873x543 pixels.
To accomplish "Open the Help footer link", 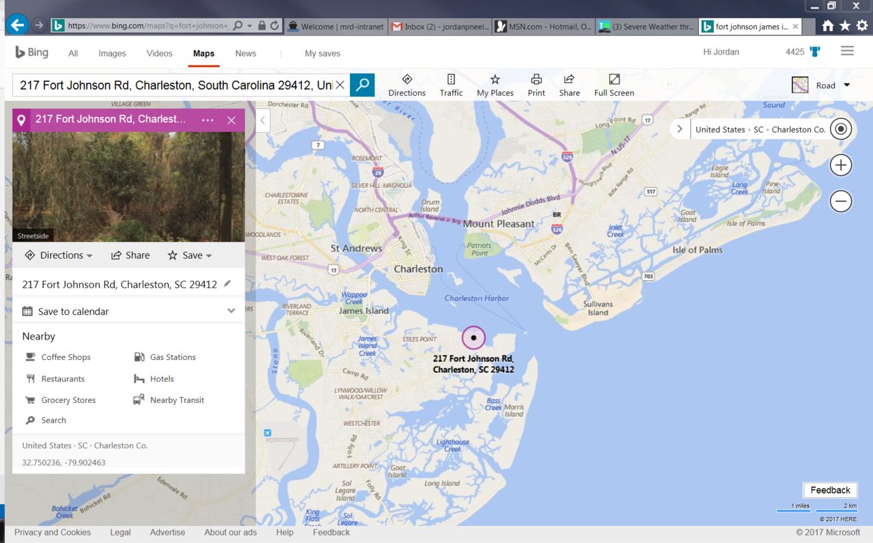I will pos(285,533).
